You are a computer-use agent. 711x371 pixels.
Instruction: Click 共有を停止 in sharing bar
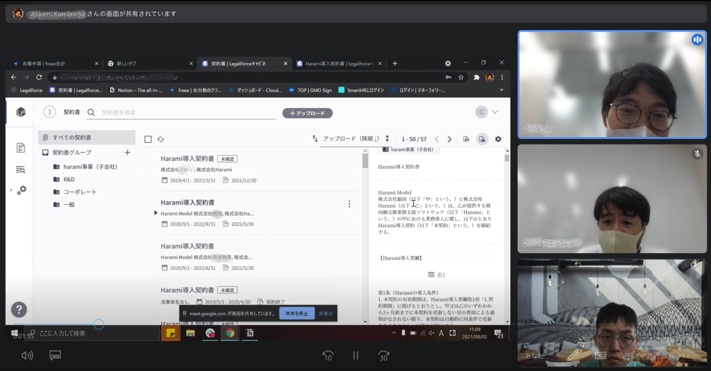(297, 313)
